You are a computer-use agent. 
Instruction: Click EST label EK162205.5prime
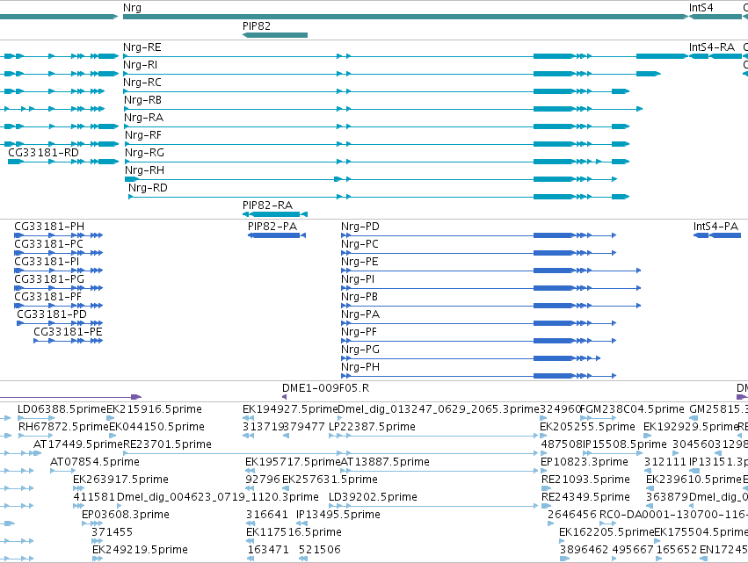pyautogui.click(x=606, y=532)
